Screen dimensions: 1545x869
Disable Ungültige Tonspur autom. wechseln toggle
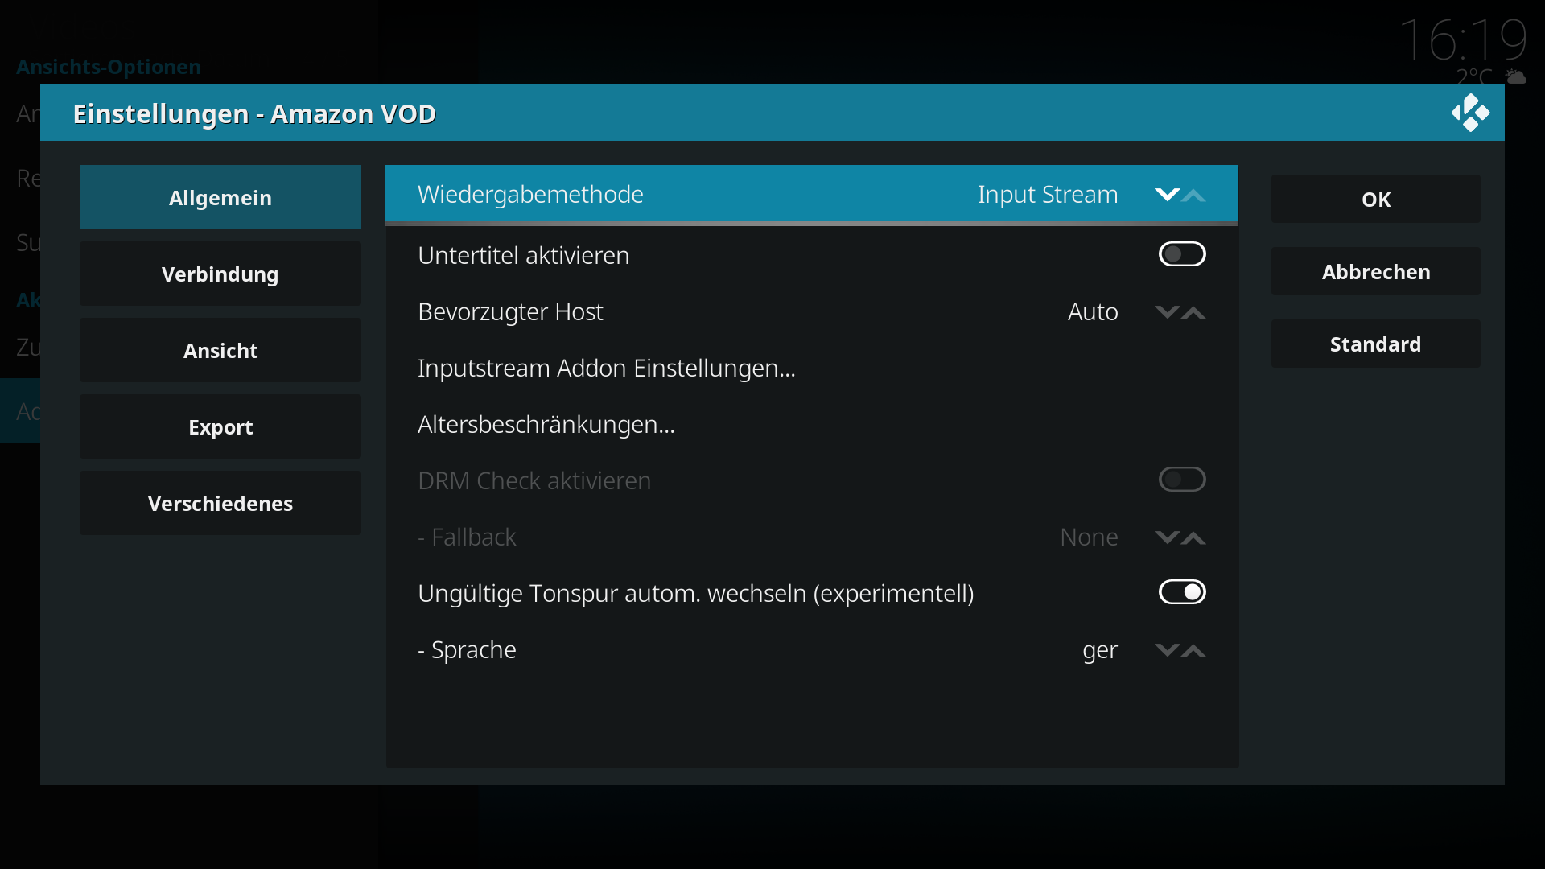point(1182,592)
